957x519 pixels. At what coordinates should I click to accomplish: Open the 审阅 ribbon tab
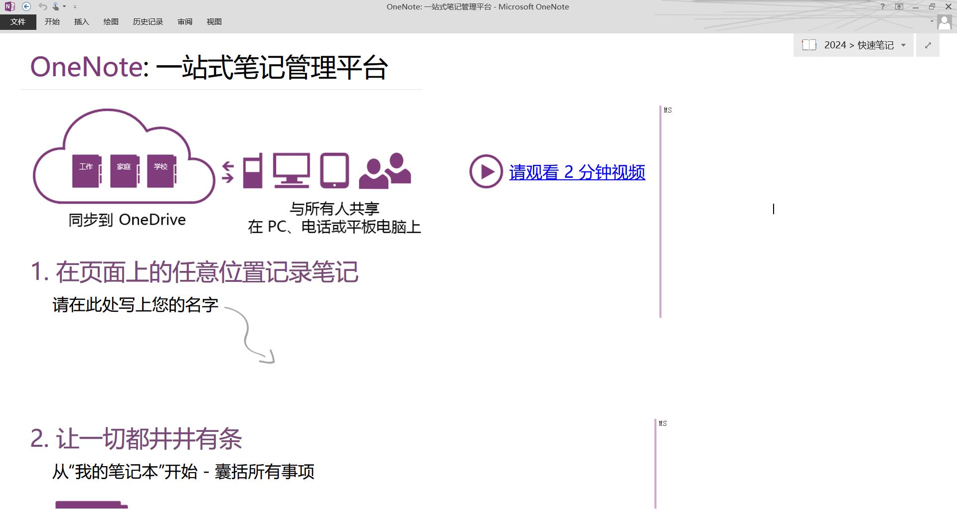(x=184, y=22)
